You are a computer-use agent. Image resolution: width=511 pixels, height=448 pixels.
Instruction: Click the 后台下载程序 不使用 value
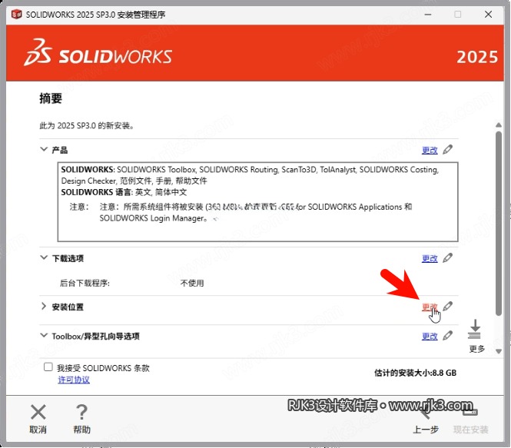(192, 283)
